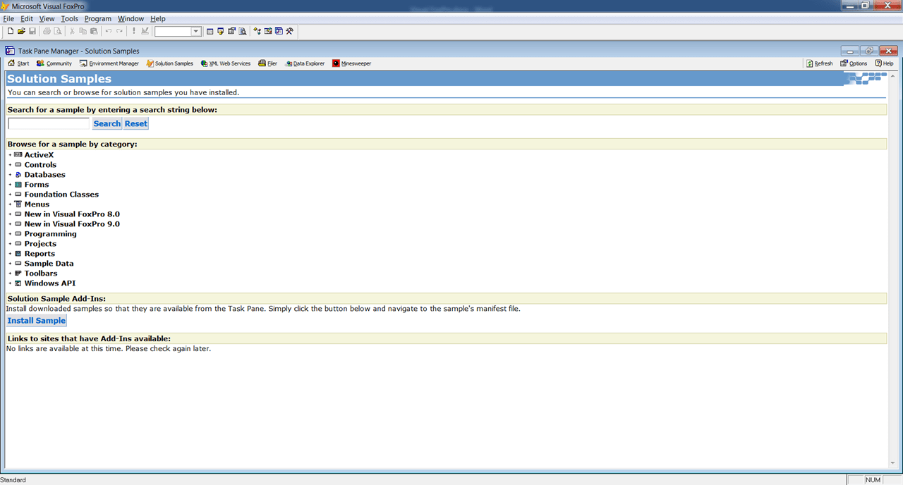This screenshot has width=903, height=485.
Task: Select the Sample Data category label
Action: tap(49, 264)
